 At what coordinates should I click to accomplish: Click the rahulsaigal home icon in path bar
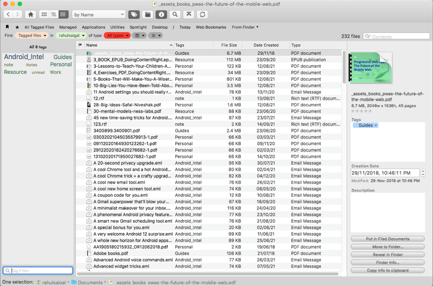coord(38,282)
